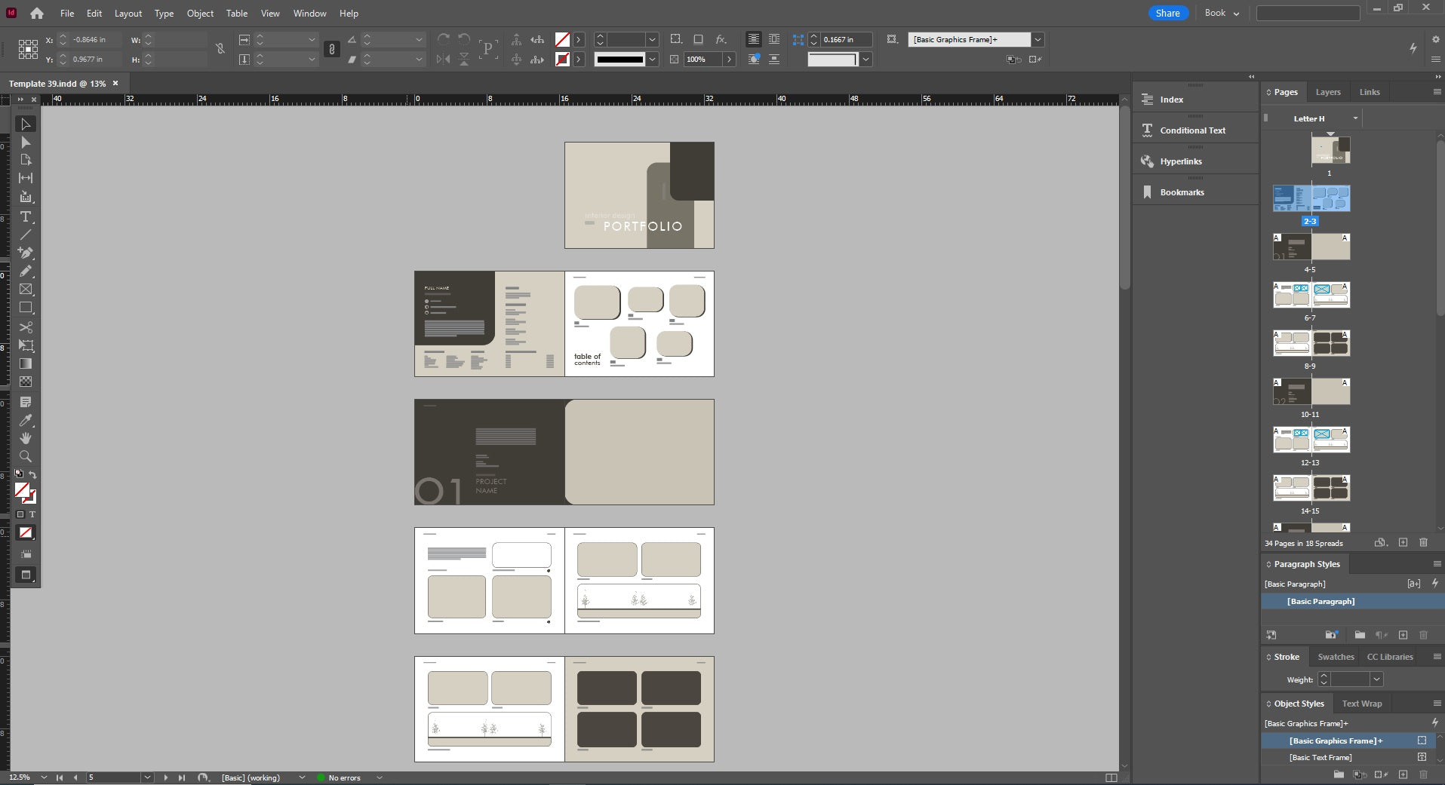Click the Share button

[1167, 14]
